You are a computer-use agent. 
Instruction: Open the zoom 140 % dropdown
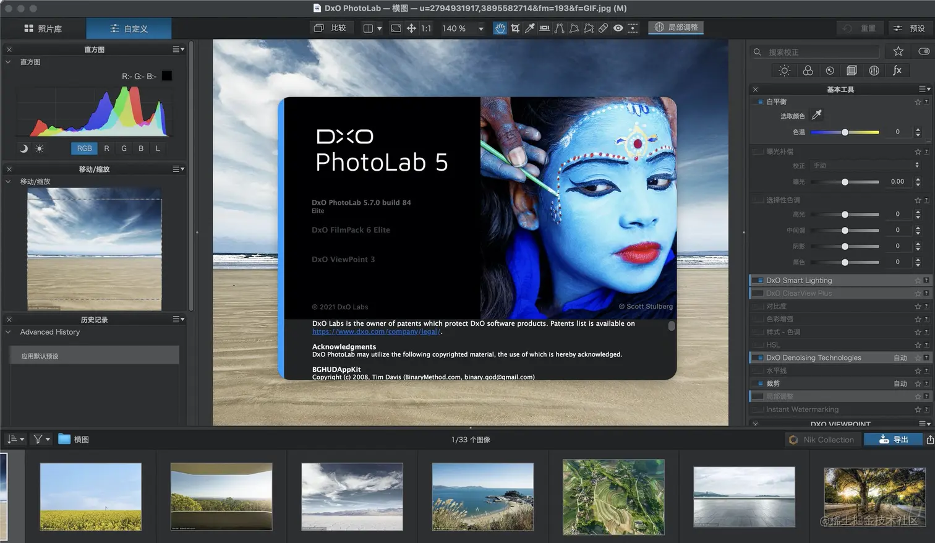(x=480, y=28)
